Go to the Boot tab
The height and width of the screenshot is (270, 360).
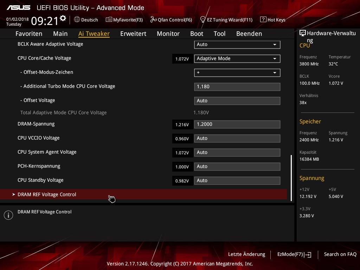click(197, 34)
